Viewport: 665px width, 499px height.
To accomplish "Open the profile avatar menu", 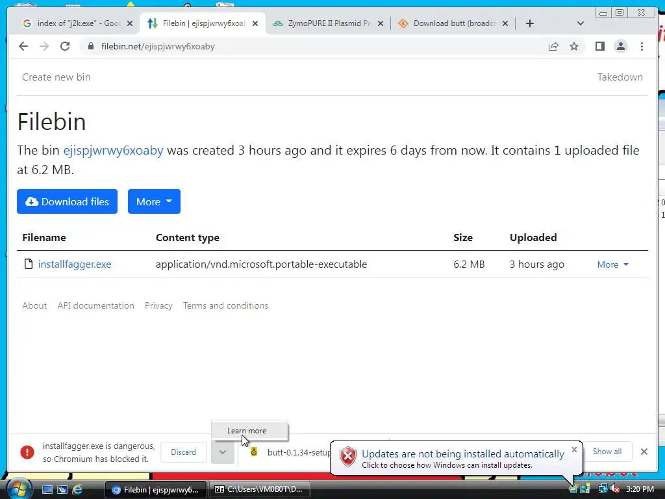I will 620,46.
